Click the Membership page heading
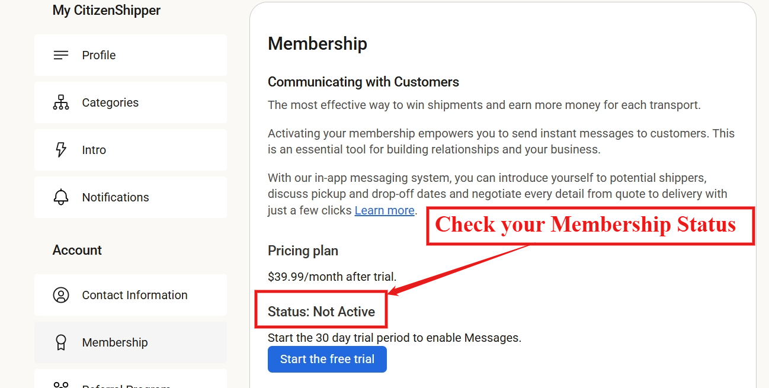 tap(318, 43)
